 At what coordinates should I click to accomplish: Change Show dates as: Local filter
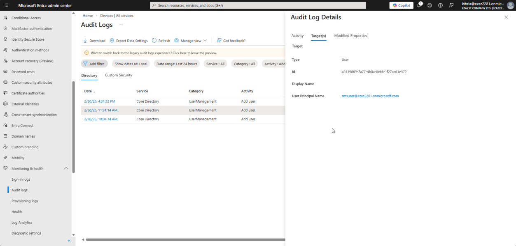click(x=131, y=64)
